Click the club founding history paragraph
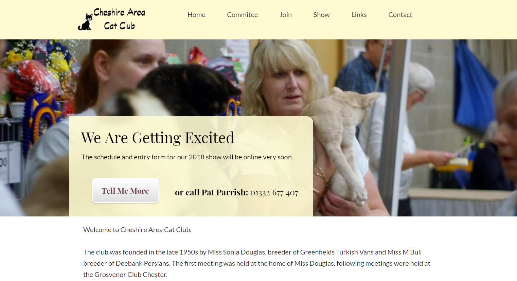The width and height of the screenshot is (517, 281). tap(257, 263)
